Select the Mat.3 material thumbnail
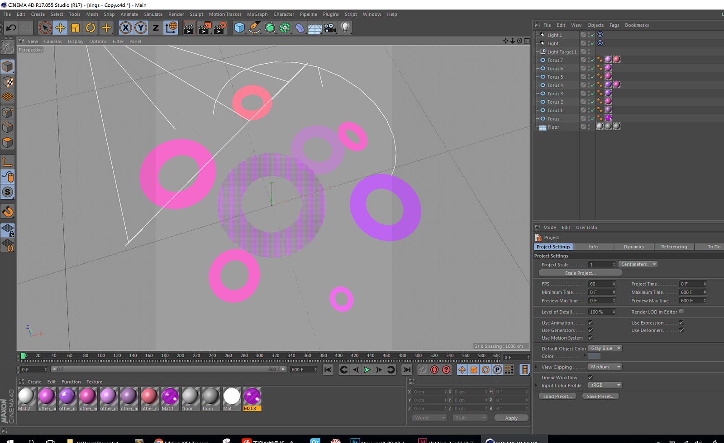724x443 pixels. point(252,397)
